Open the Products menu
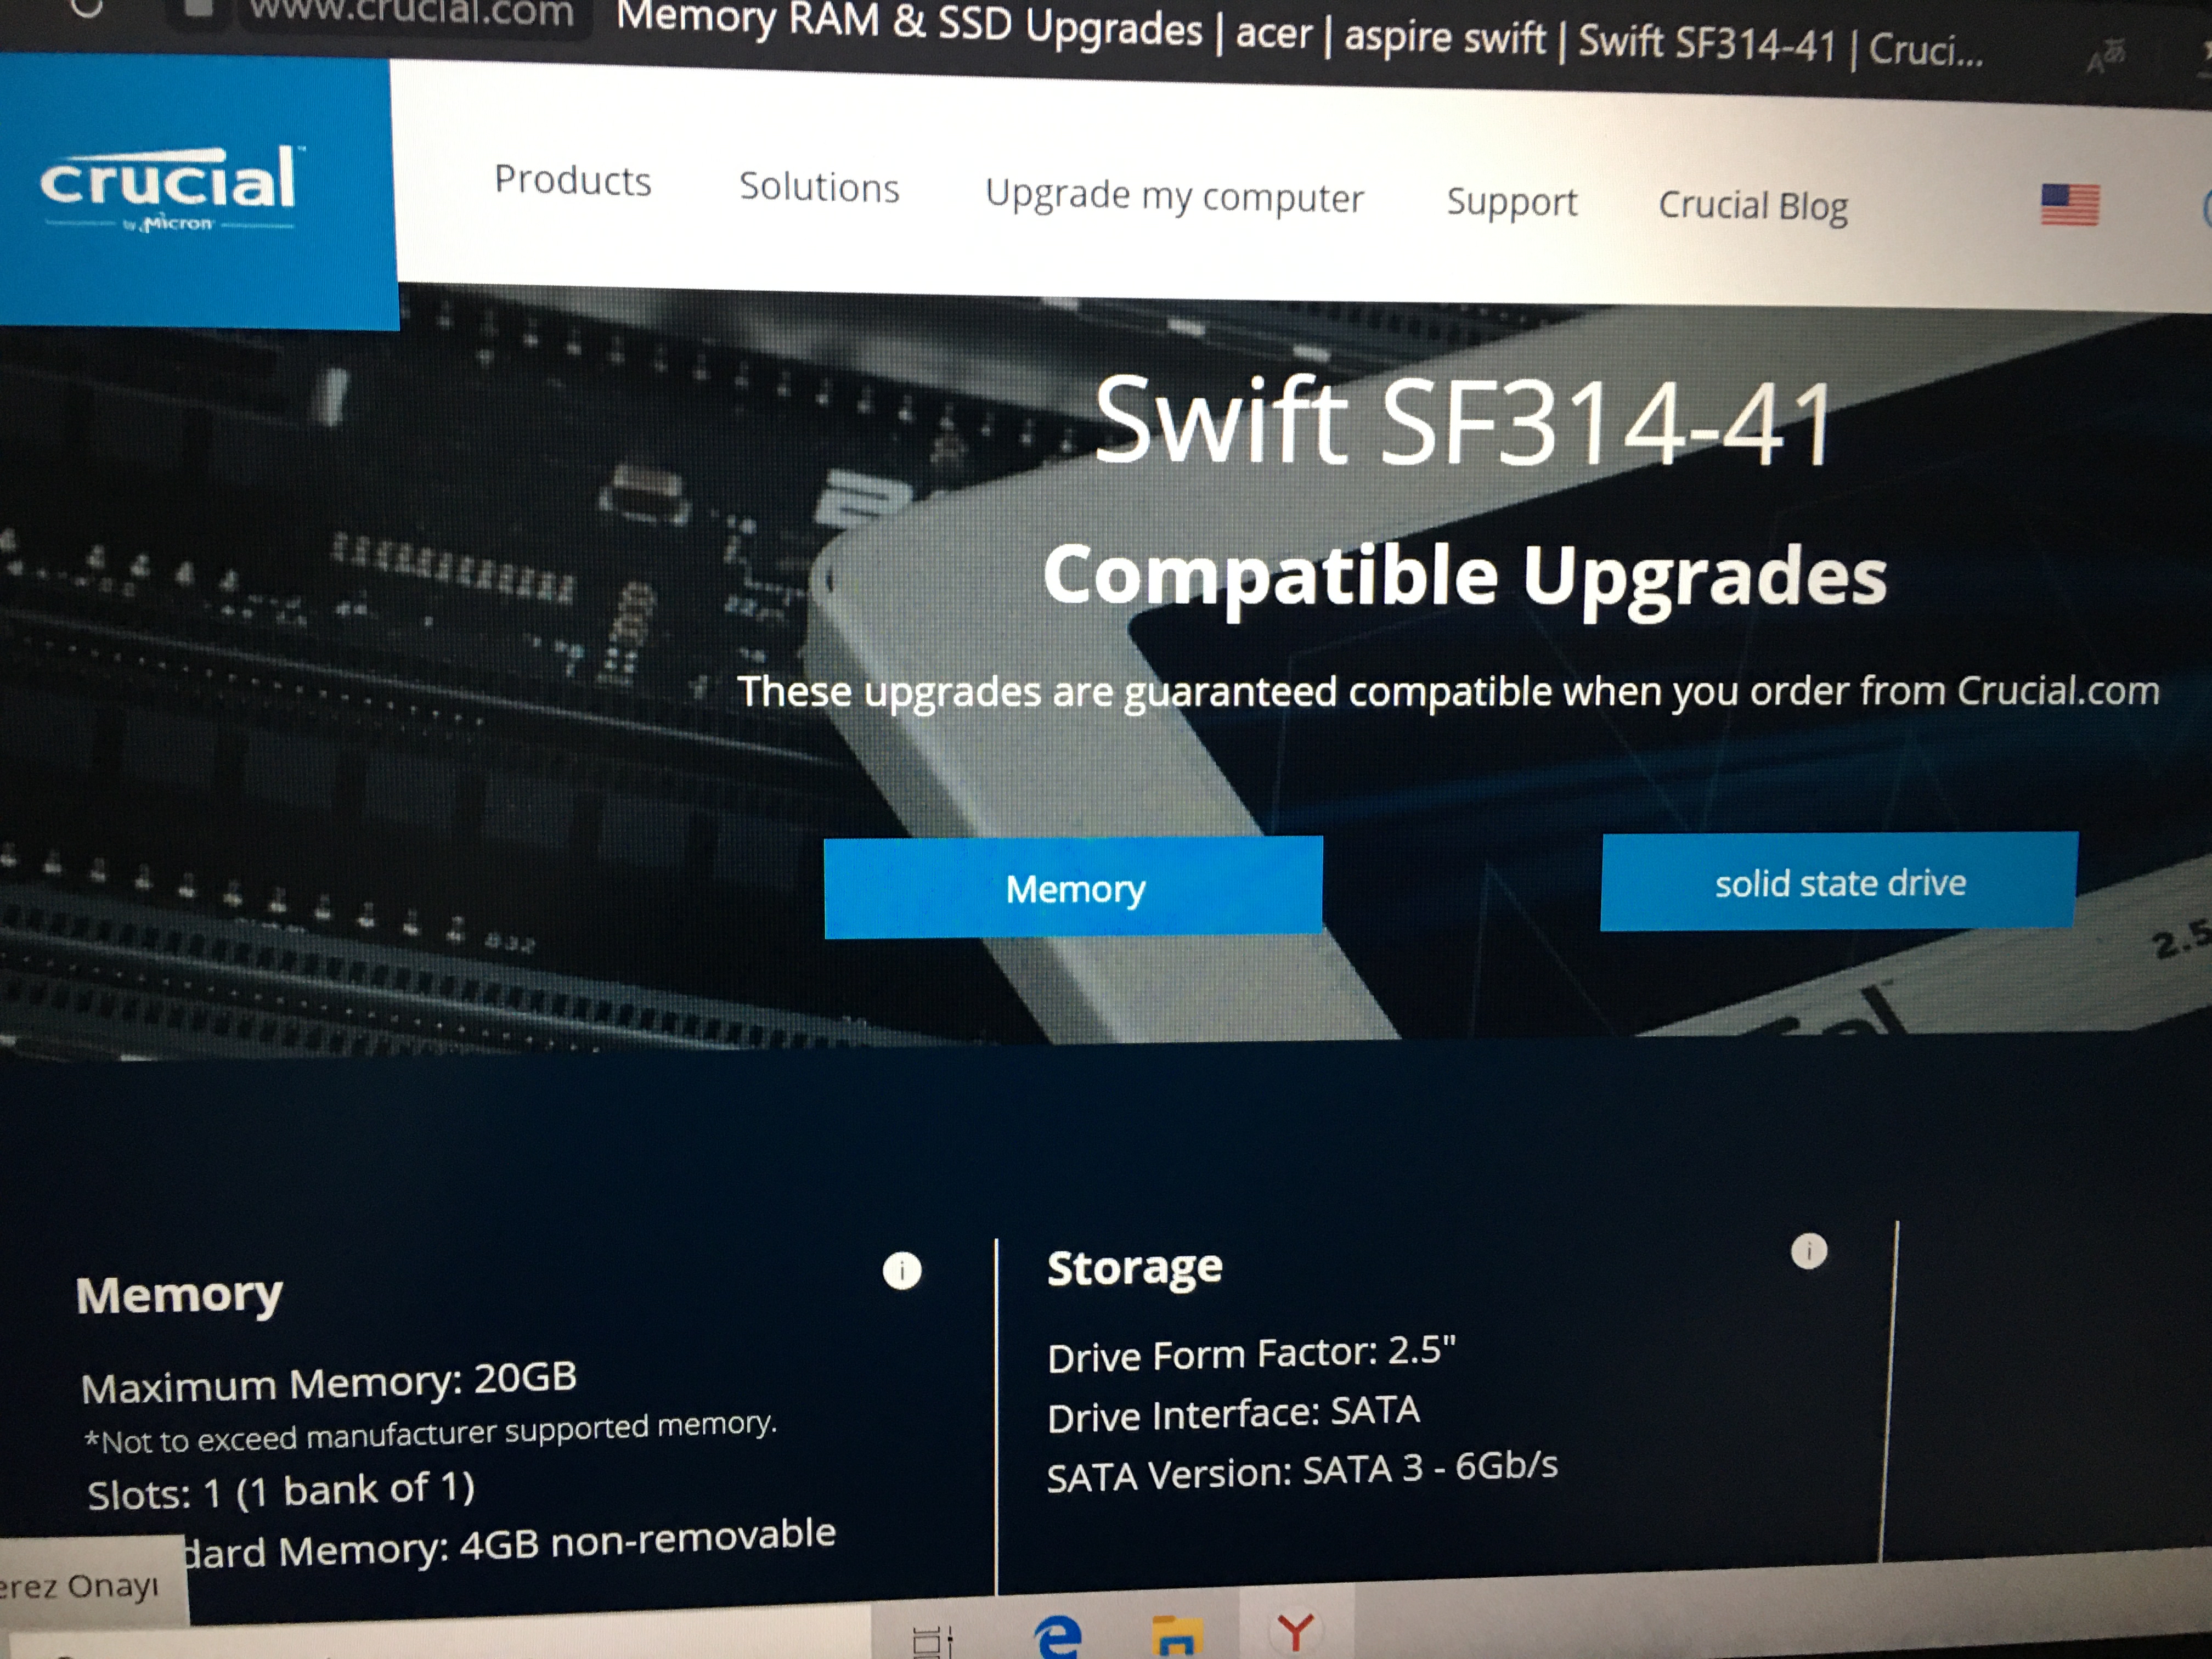The image size is (2212, 1659). [x=573, y=181]
